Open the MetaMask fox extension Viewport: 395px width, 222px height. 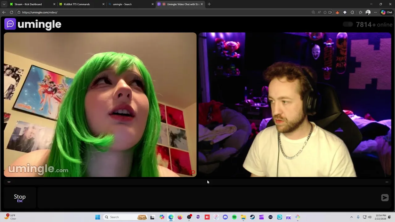click(337, 12)
